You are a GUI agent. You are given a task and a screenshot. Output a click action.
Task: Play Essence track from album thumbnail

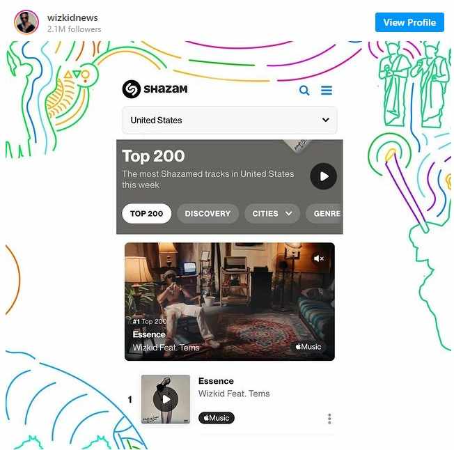(x=166, y=399)
